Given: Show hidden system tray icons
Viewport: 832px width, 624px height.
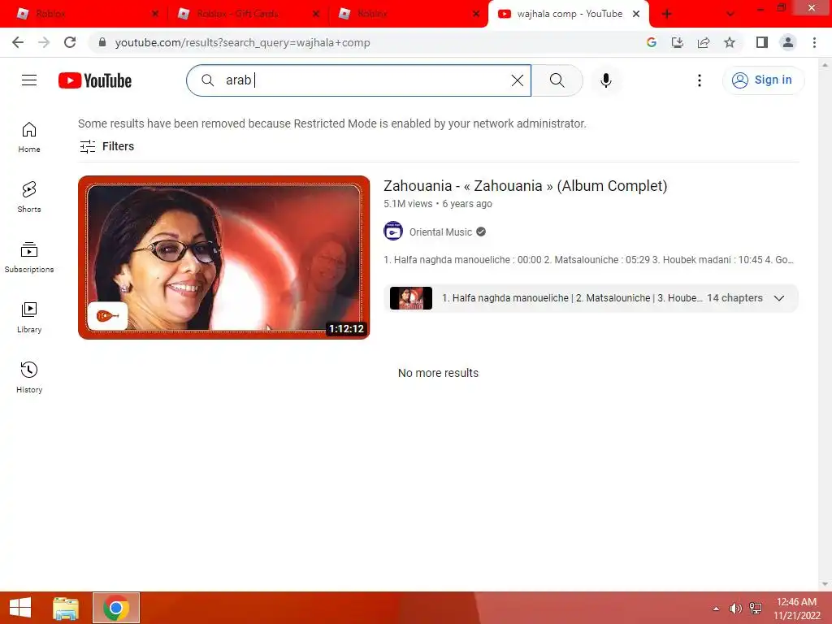Looking at the screenshot, I should tap(717, 609).
